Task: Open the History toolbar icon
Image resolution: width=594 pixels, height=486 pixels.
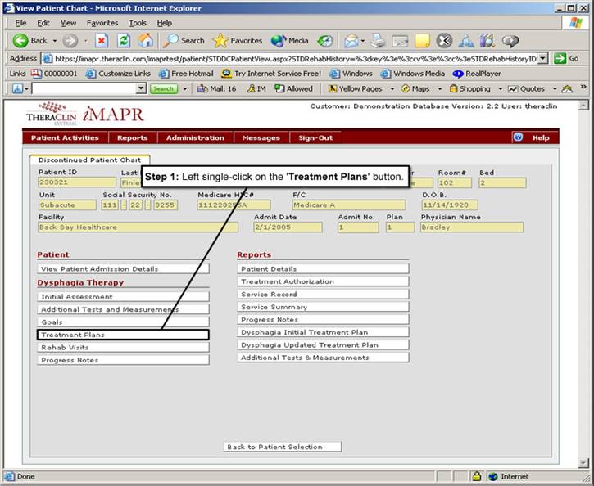Action: [325, 40]
